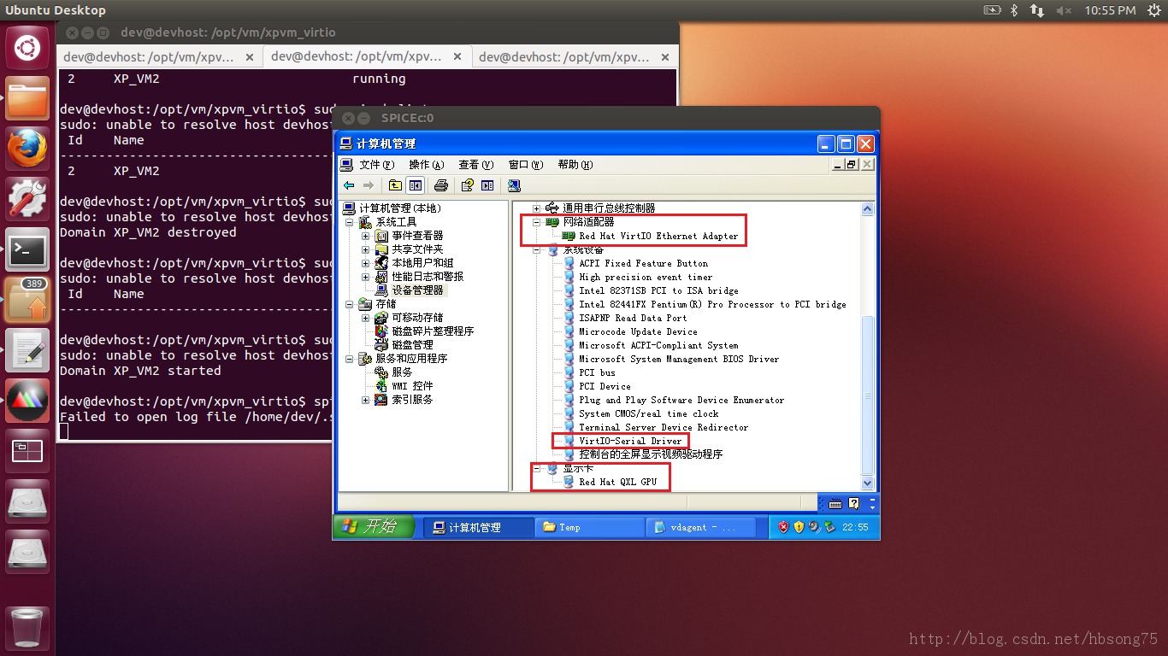This screenshot has height=656, width=1168.
Task: Switch to 计算机管理 taskbar button
Action: (478, 527)
